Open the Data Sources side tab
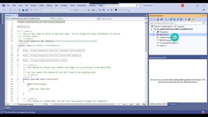208x117 pixels. [2, 19]
